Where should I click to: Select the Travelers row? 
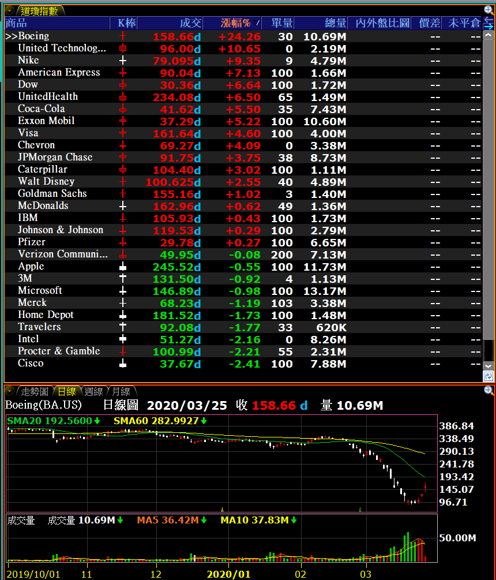pos(243,327)
